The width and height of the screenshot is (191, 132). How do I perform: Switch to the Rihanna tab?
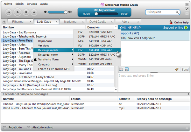coord(18,22)
